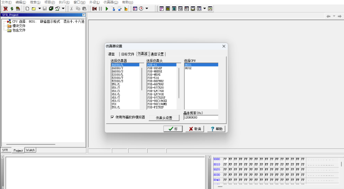Create a new file with the blank page icon

pyautogui.click(x=28, y=9)
